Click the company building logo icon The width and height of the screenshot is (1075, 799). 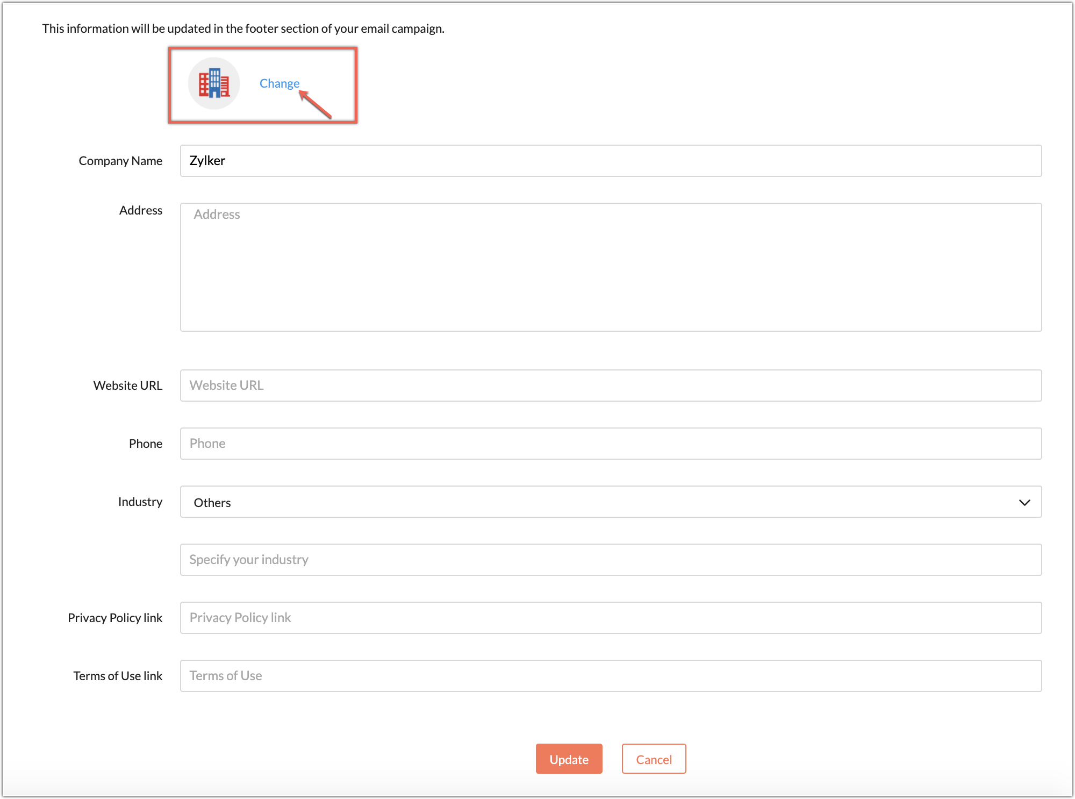[214, 83]
